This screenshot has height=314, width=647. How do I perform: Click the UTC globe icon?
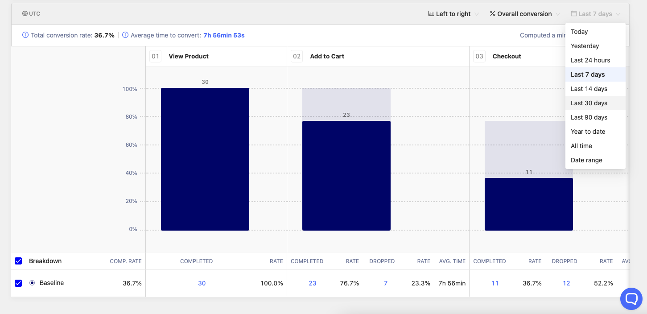[x=25, y=14]
